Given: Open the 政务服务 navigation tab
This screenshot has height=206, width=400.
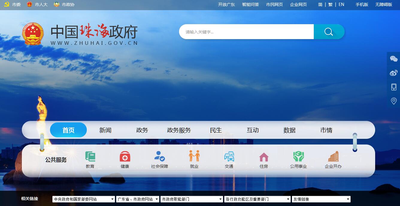Looking at the screenshot, I should point(179,130).
